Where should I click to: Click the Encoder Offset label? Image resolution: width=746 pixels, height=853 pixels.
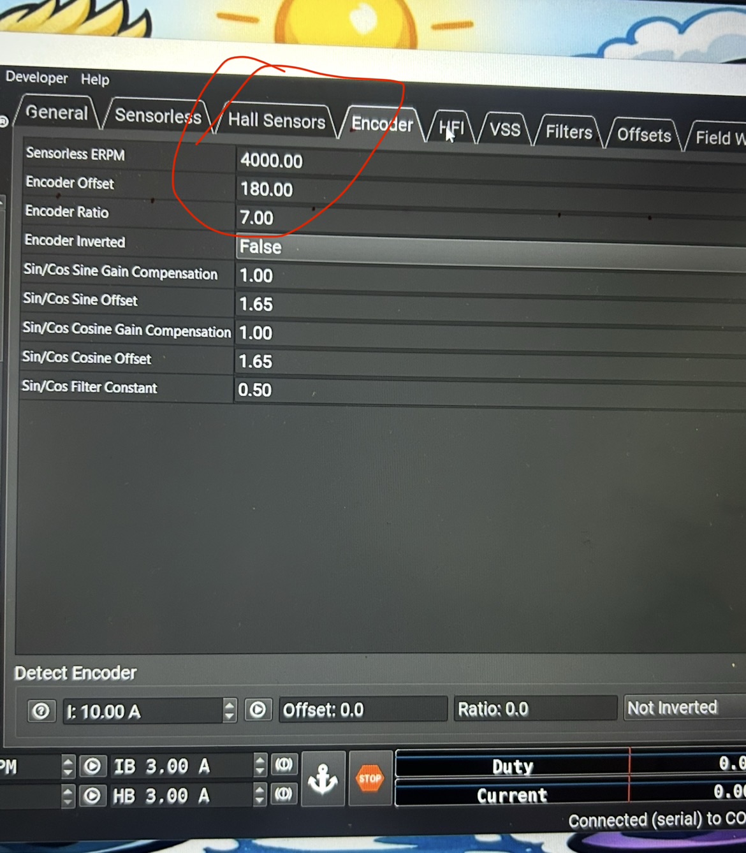pos(69,183)
